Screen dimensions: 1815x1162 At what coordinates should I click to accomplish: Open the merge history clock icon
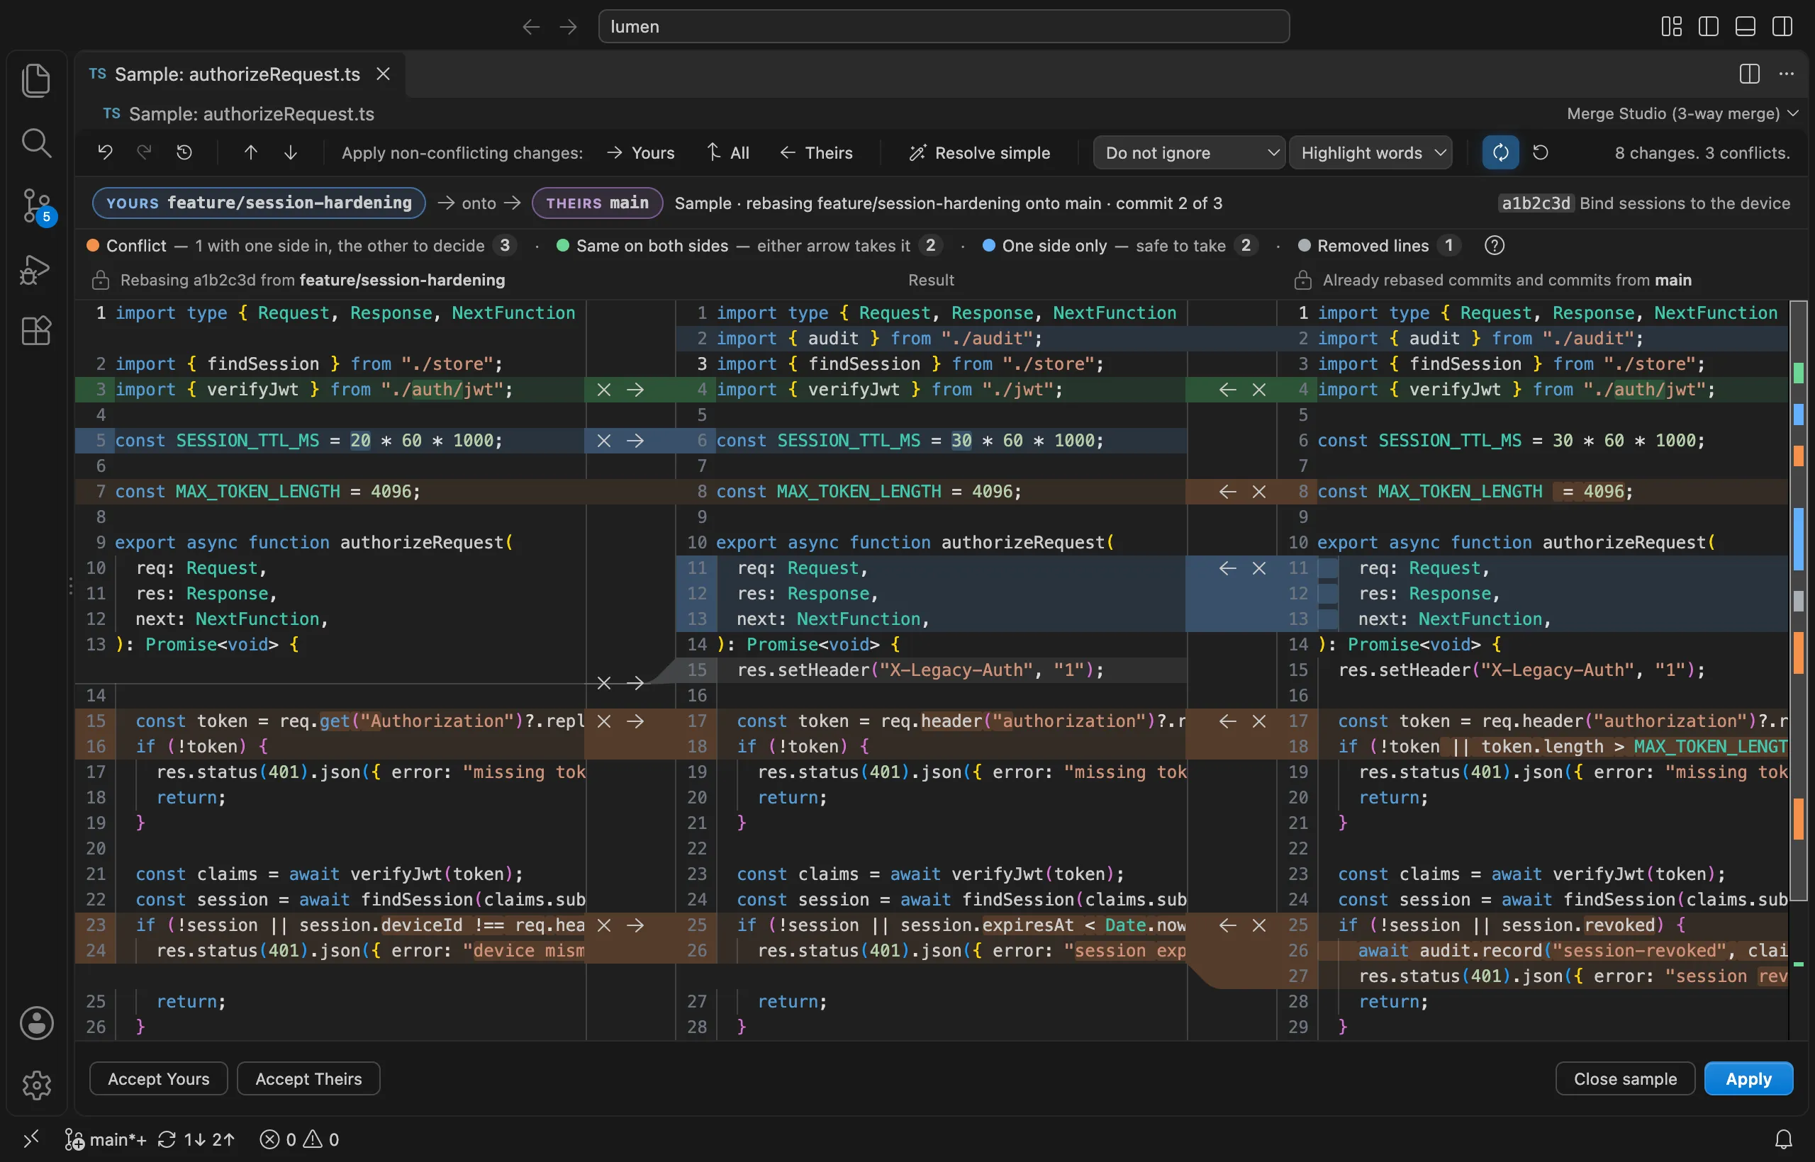click(184, 153)
